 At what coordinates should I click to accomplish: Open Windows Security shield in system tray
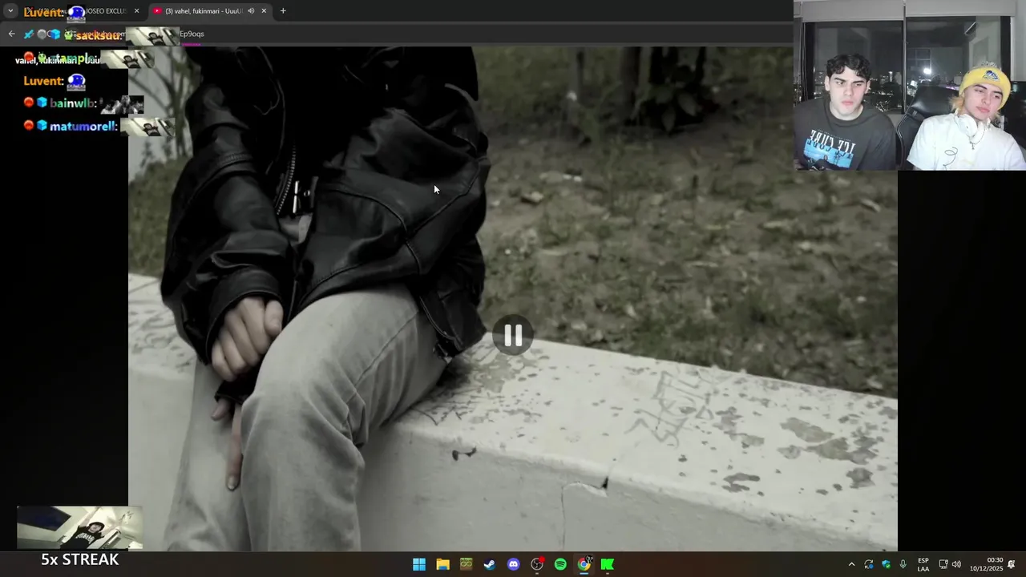886,564
